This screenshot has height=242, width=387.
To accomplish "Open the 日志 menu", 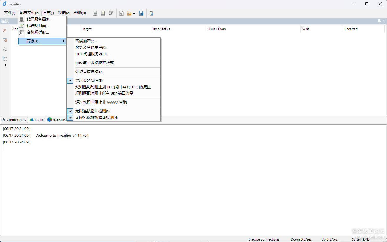I will coord(48,13).
